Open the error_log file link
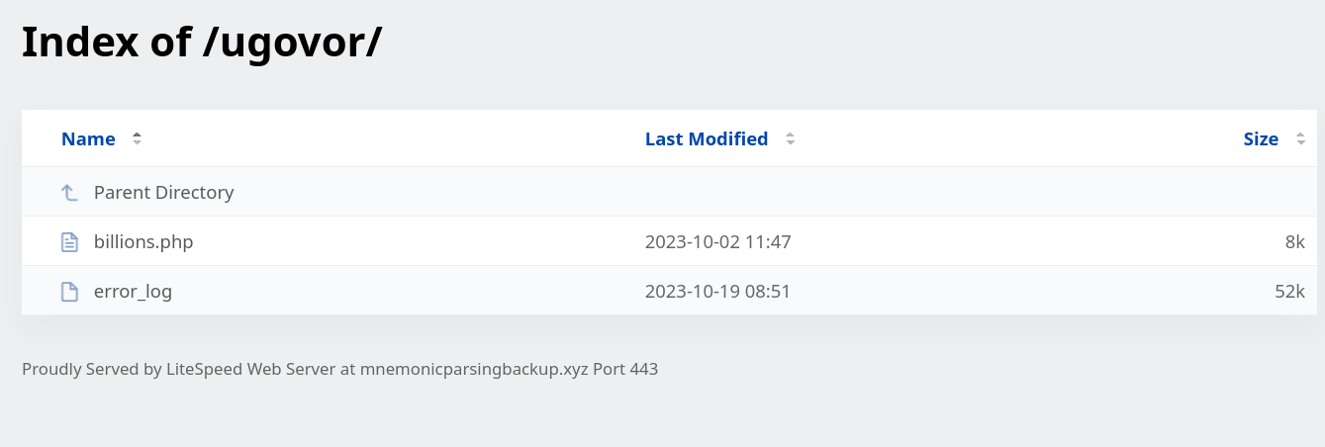The image size is (1325, 447). [x=133, y=292]
